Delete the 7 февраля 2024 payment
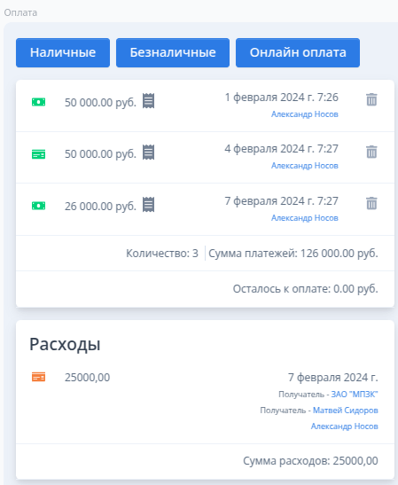Viewport: 398px width, 485px height. pyautogui.click(x=371, y=203)
